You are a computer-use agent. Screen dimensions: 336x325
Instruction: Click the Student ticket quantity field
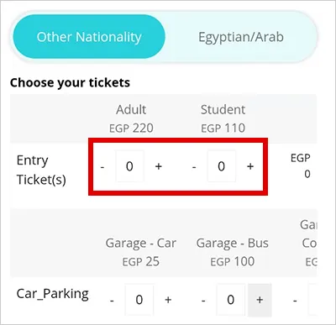tap(222, 166)
